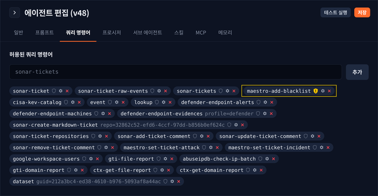Remove ctx-get-domain-report chip
This screenshot has height=196, width=378.
click(261, 170)
